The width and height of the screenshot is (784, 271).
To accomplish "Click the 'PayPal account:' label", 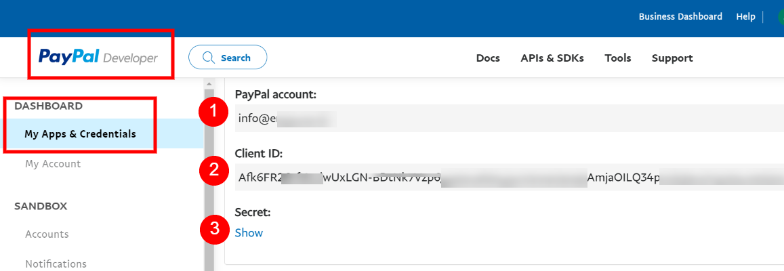I will click(x=276, y=94).
